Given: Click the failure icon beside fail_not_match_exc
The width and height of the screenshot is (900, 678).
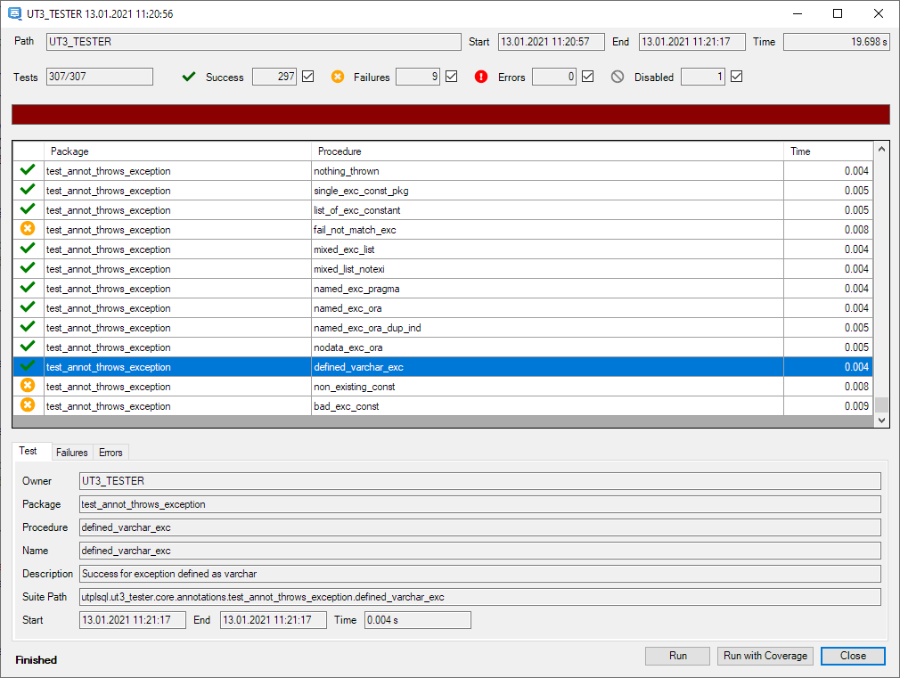Looking at the screenshot, I should [27, 228].
